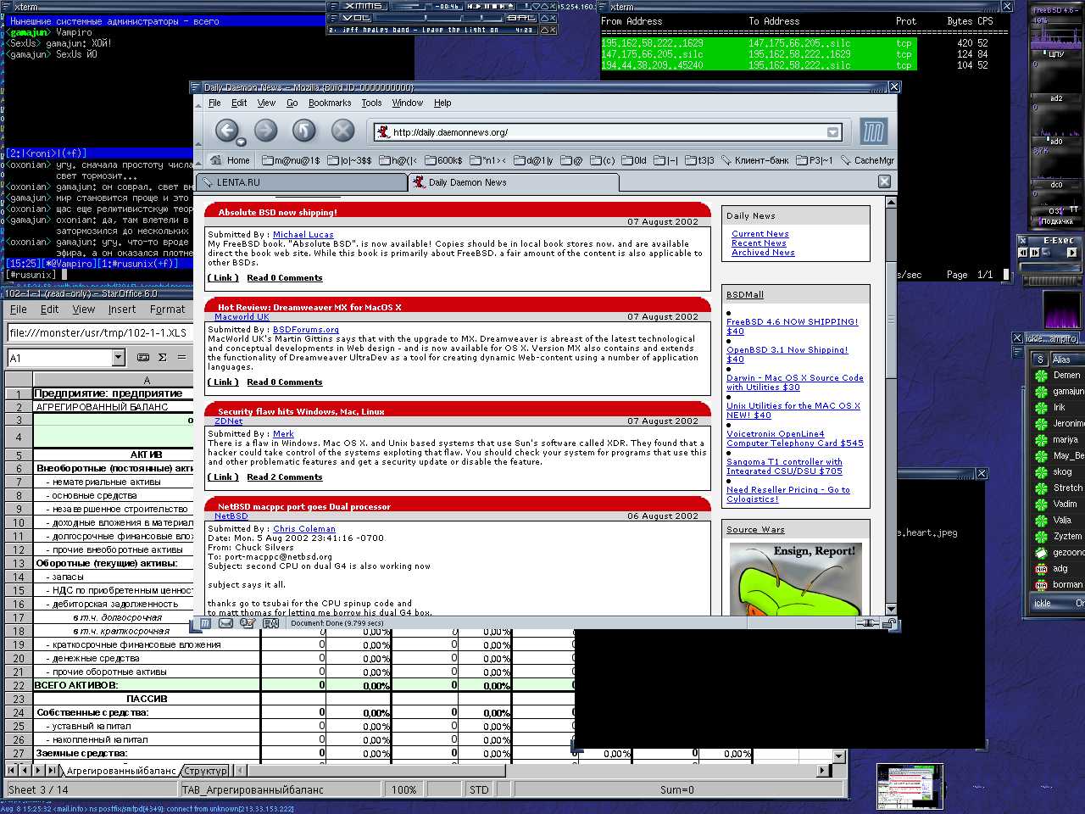Click the Mozilla Reload button

pyautogui.click(x=304, y=131)
